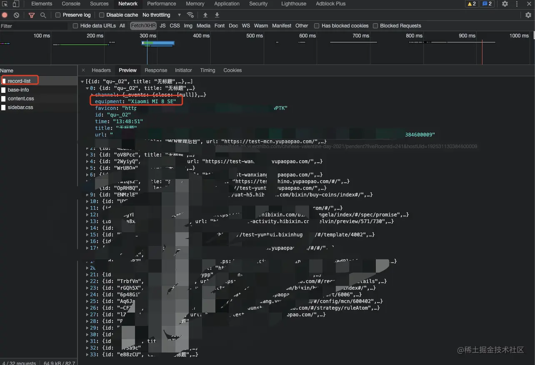Filter requests by Wasm

coord(261,26)
